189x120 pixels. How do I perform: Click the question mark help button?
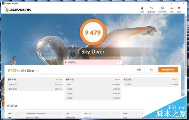click(120, 62)
